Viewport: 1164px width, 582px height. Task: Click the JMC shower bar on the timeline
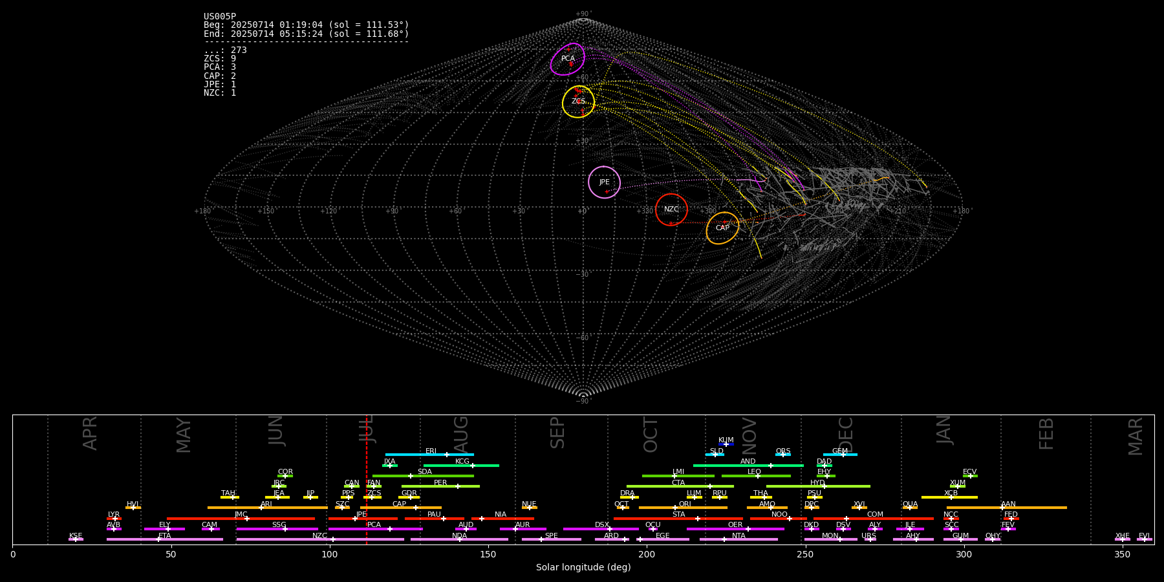click(x=241, y=519)
